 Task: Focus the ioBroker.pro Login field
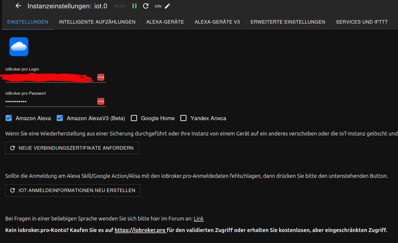[56, 77]
